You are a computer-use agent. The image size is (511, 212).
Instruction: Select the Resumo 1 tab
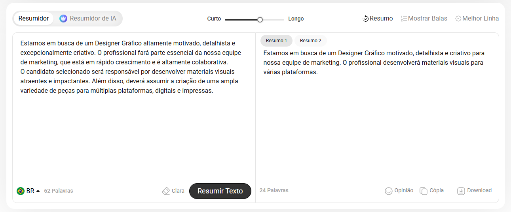(x=276, y=41)
